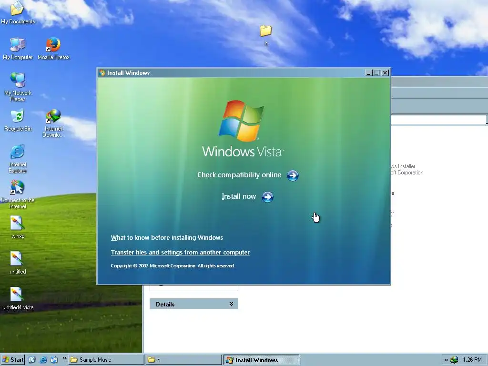This screenshot has height=366, width=488.
Task: Select the My Documents desktop icon
Action: coord(18,12)
